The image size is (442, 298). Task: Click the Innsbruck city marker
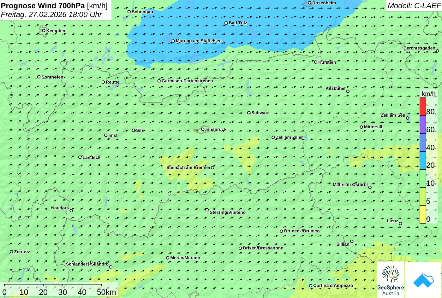tap(203, 129)
